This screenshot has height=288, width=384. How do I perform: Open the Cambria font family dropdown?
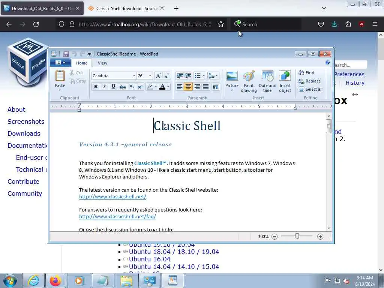(x=134, y=76)
